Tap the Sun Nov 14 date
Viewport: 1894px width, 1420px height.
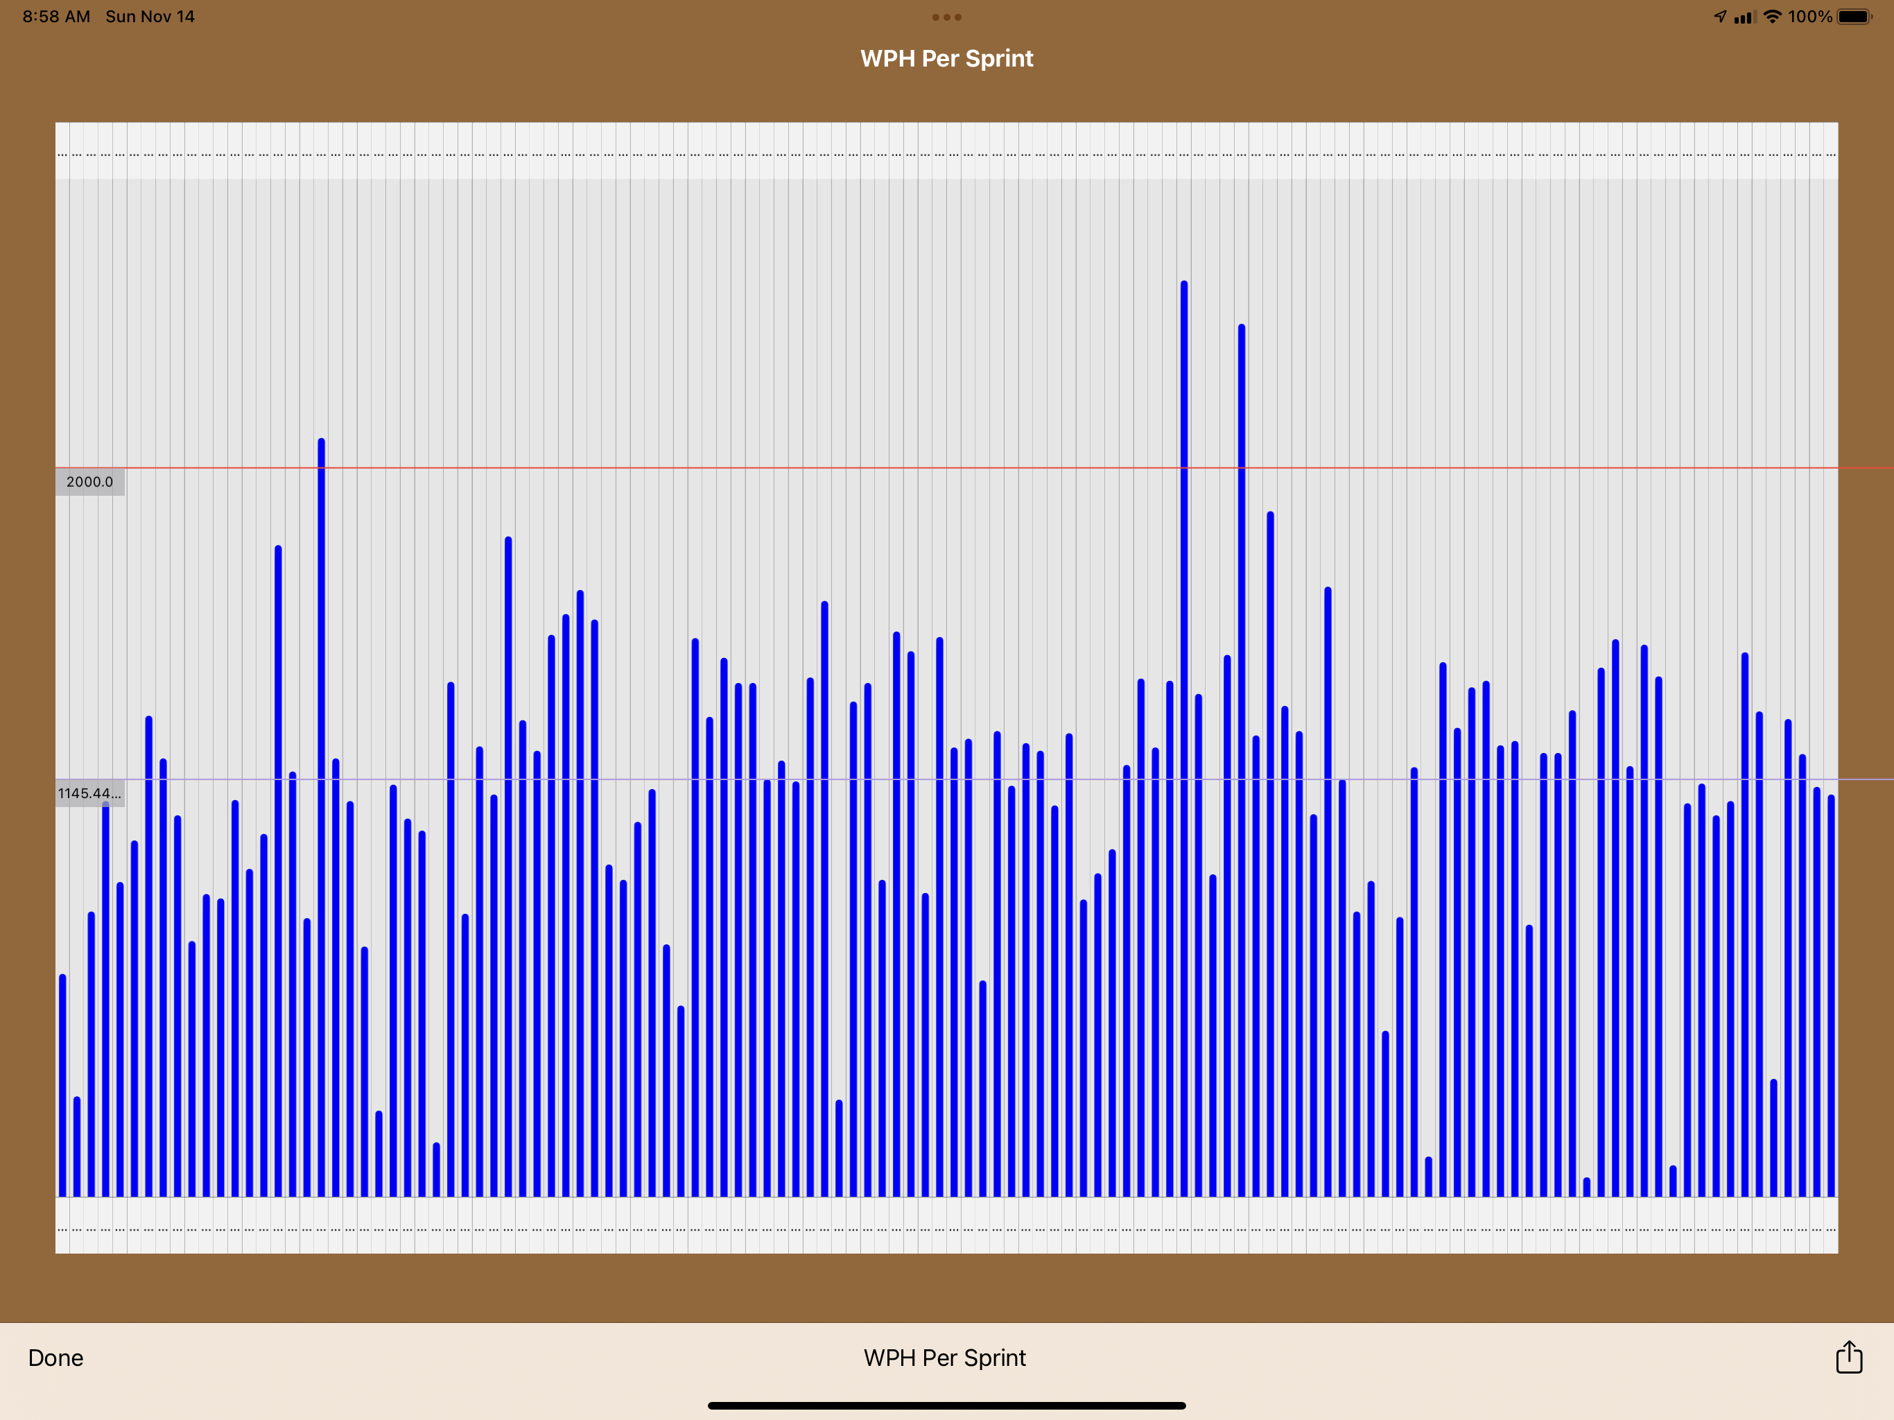pos(150,16)
